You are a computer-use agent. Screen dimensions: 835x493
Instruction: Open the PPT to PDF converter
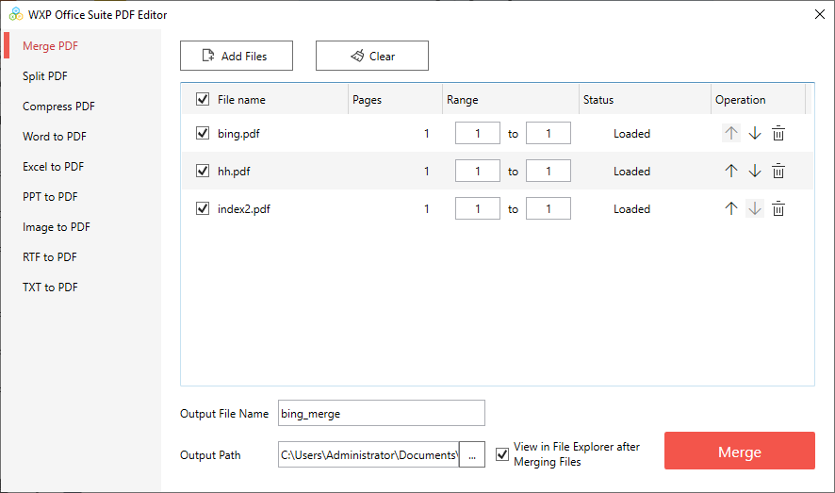click(50, 197)
